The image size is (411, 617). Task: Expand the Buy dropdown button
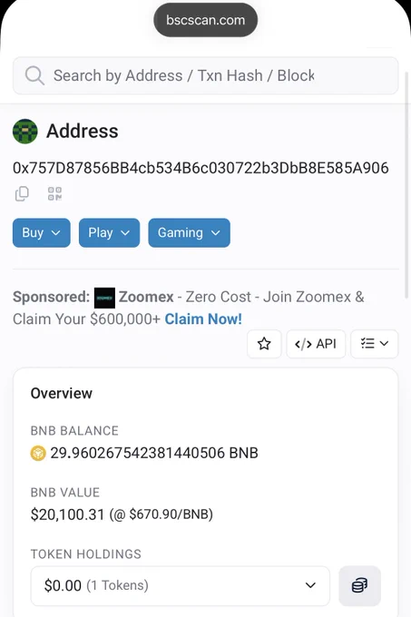[42, 233]
